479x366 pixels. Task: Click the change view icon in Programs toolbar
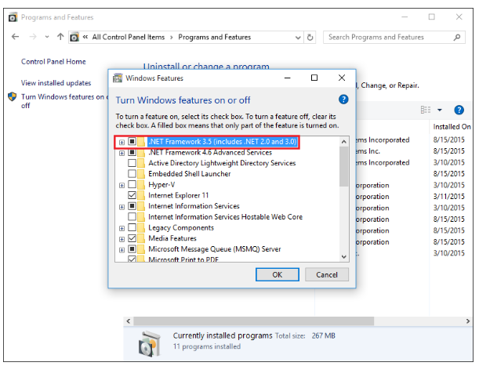426,110
